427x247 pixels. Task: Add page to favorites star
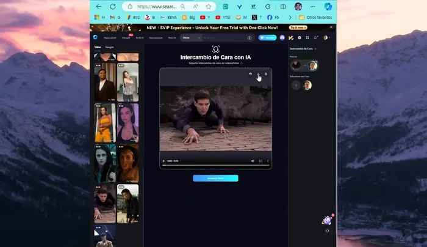tap(209, 7)
